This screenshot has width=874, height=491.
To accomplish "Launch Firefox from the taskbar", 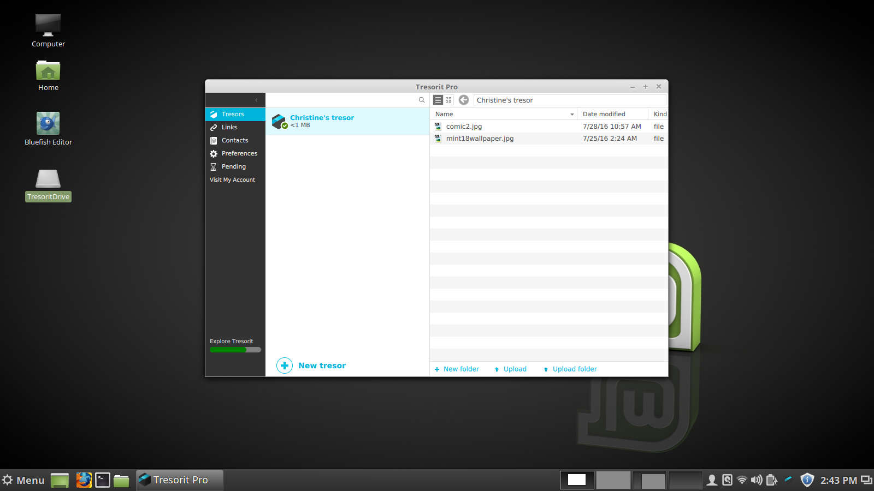I will point(84,480).
